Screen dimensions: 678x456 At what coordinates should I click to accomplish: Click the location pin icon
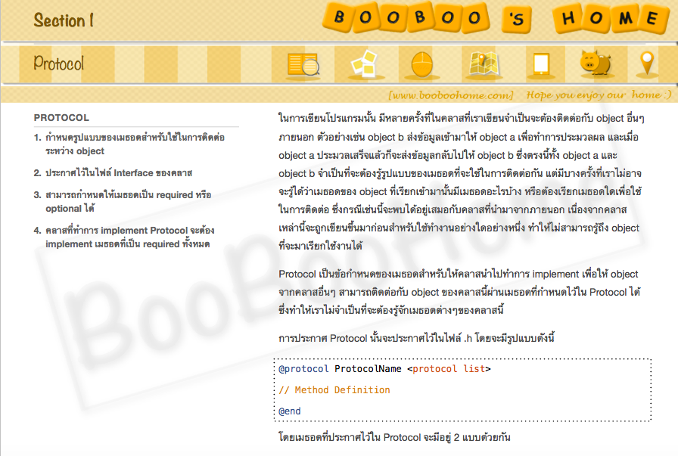[x=646, y=63]
